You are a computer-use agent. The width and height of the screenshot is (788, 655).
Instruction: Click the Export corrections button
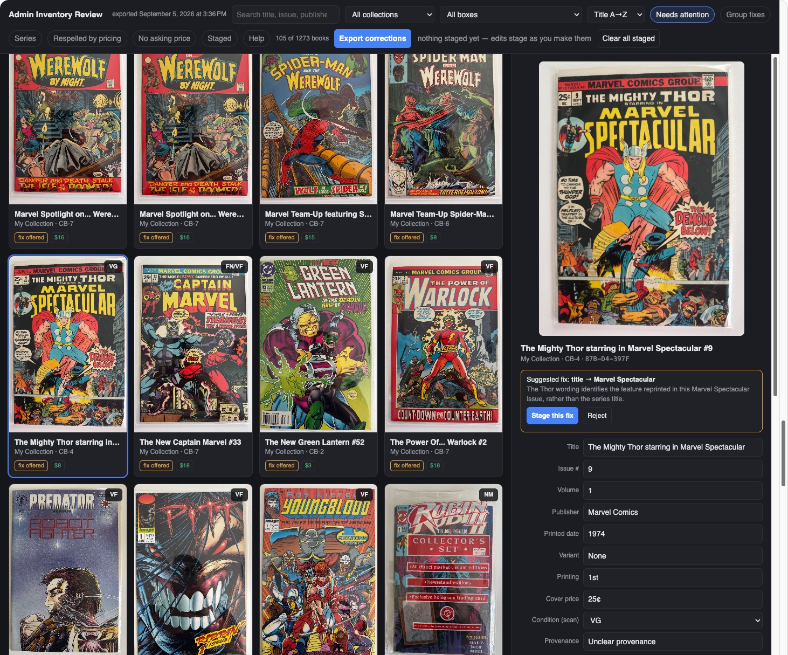pyautogui.click(x=372, y=38)
